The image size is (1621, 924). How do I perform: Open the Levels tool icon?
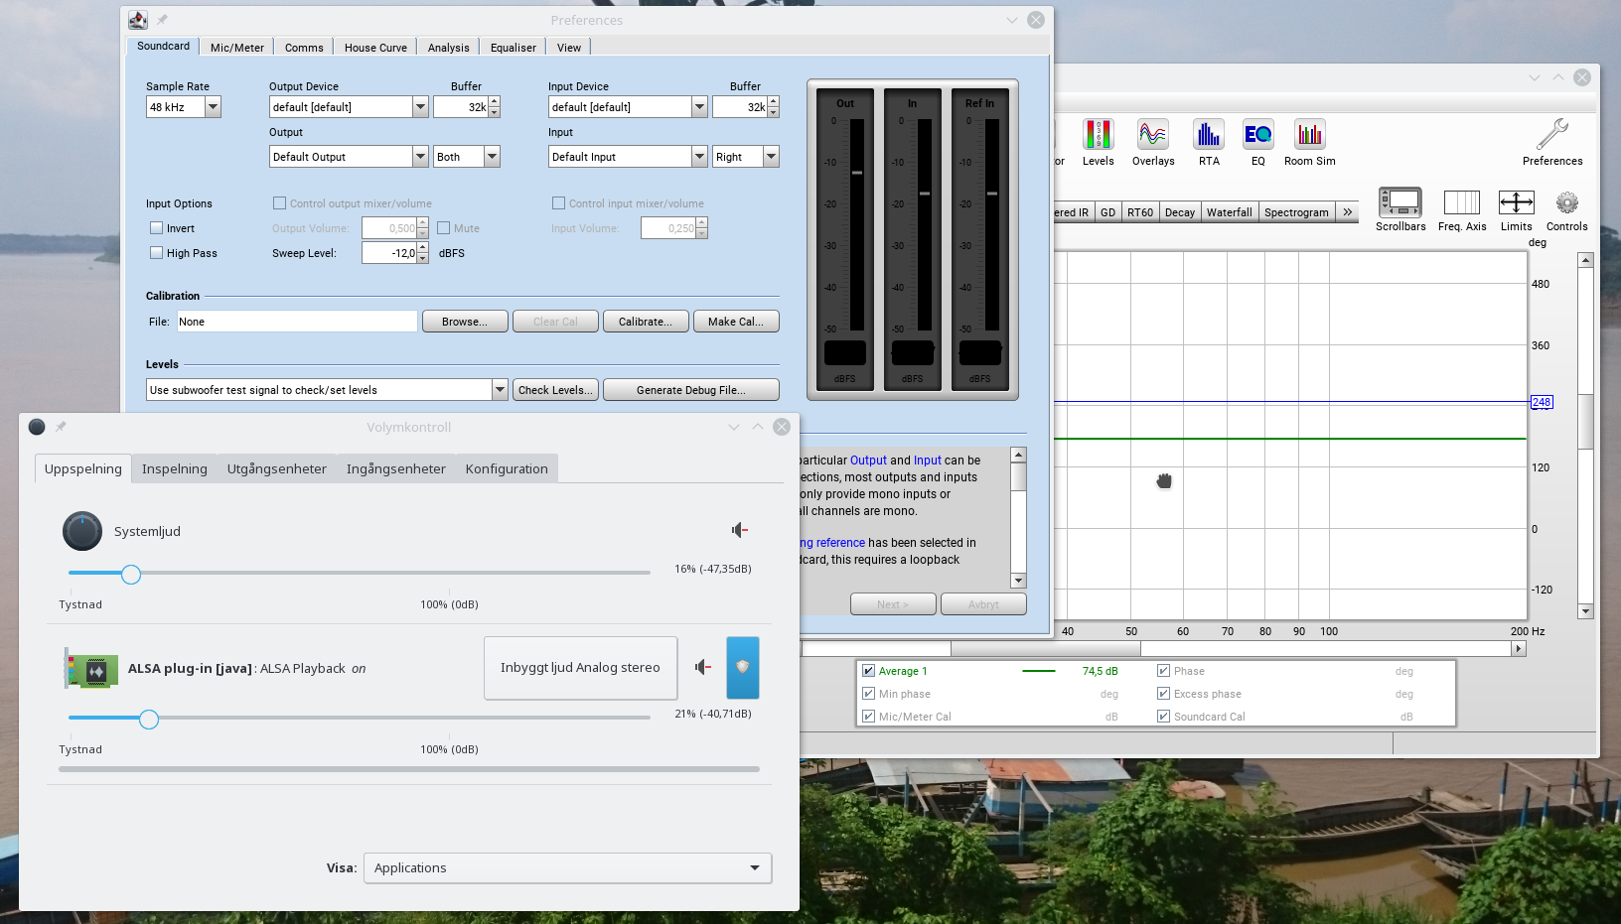coord(1098,135)
